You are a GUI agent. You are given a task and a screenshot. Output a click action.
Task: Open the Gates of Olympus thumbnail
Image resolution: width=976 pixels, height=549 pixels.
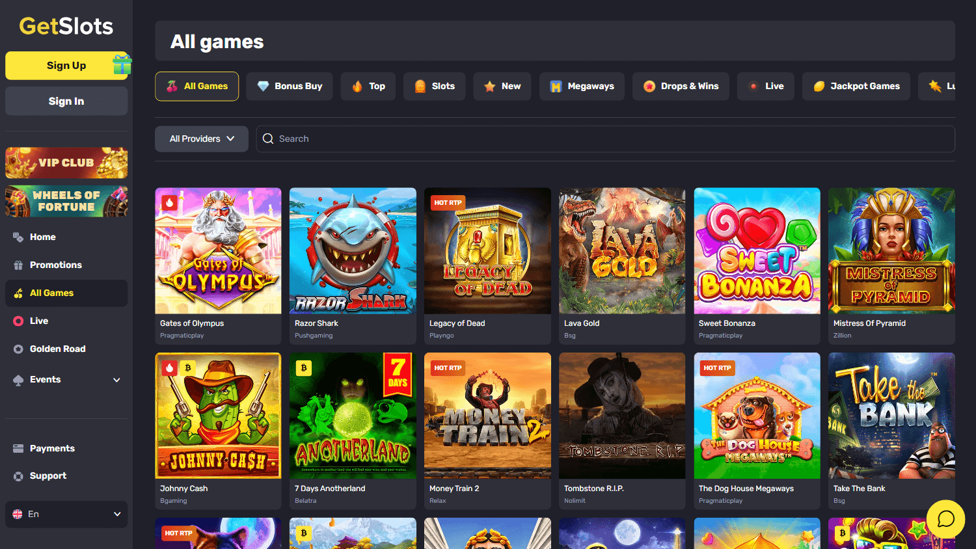click(218, 251)
